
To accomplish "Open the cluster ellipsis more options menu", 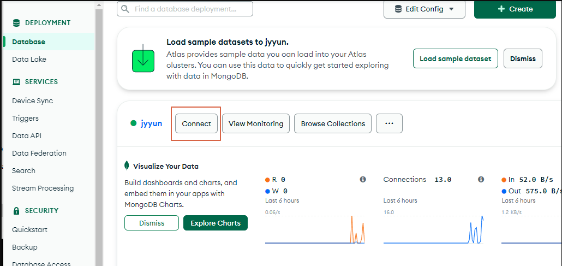I will pyautogui.click(x=389, y=123).
